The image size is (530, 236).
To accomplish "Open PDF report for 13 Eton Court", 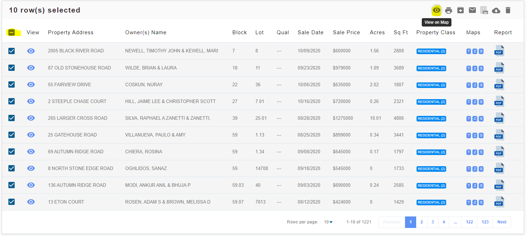I will 499,202.
